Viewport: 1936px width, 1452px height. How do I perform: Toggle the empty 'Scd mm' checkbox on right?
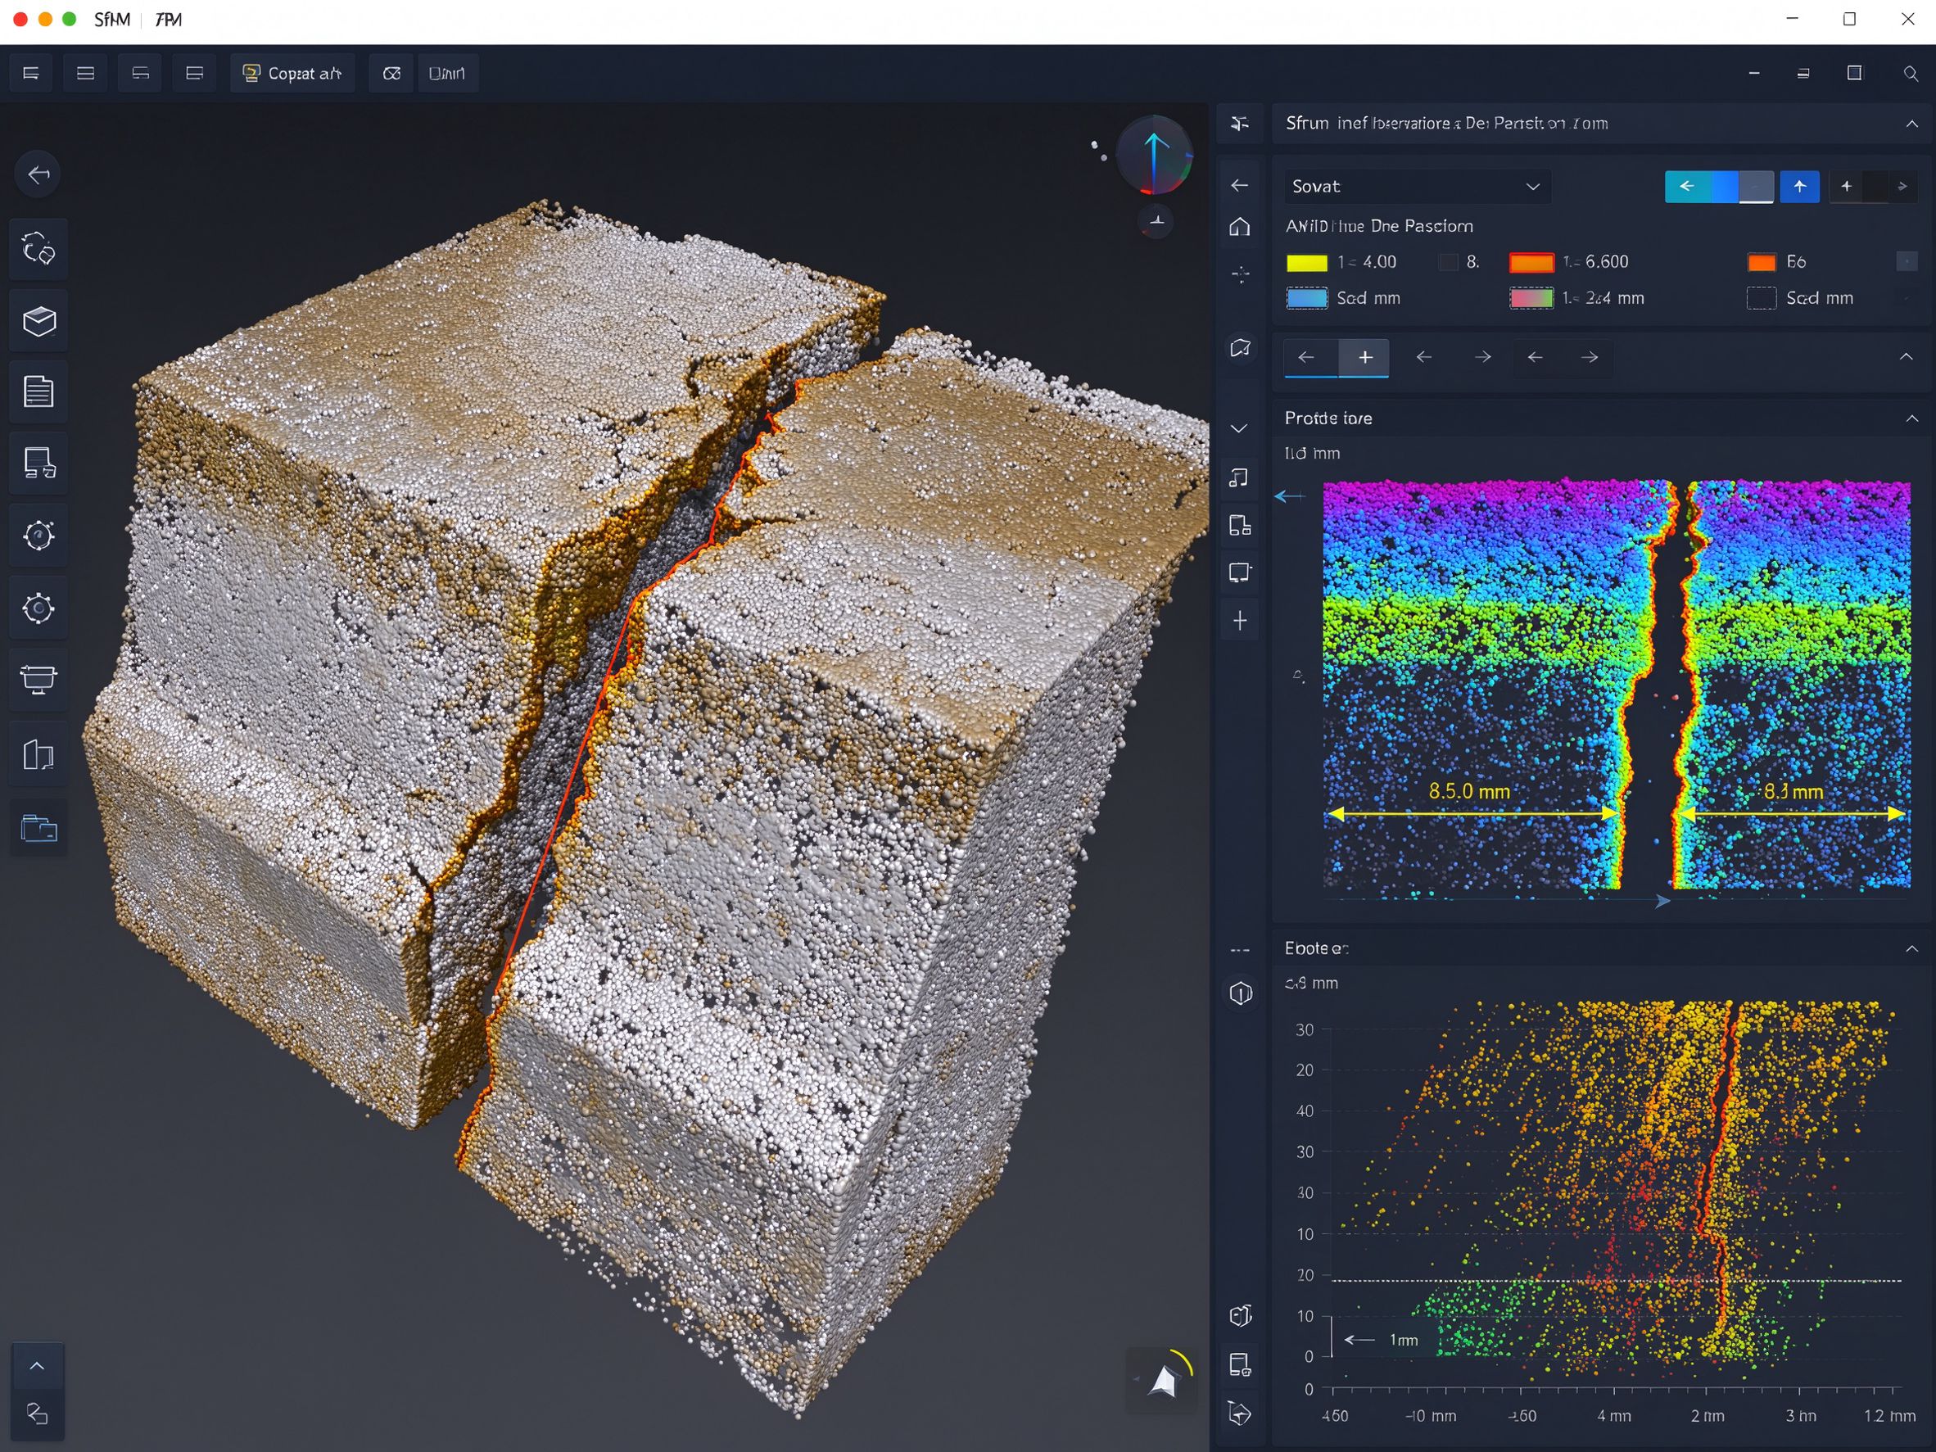[x=1761, y=298]
